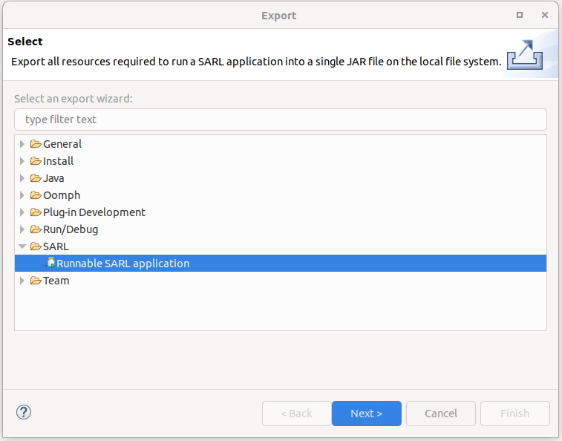Click the SARL folder icon
562x441 pixels.
coord(36,246)
